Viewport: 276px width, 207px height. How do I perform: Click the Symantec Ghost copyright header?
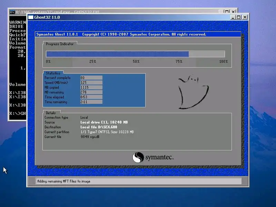(x=121, y=34)
